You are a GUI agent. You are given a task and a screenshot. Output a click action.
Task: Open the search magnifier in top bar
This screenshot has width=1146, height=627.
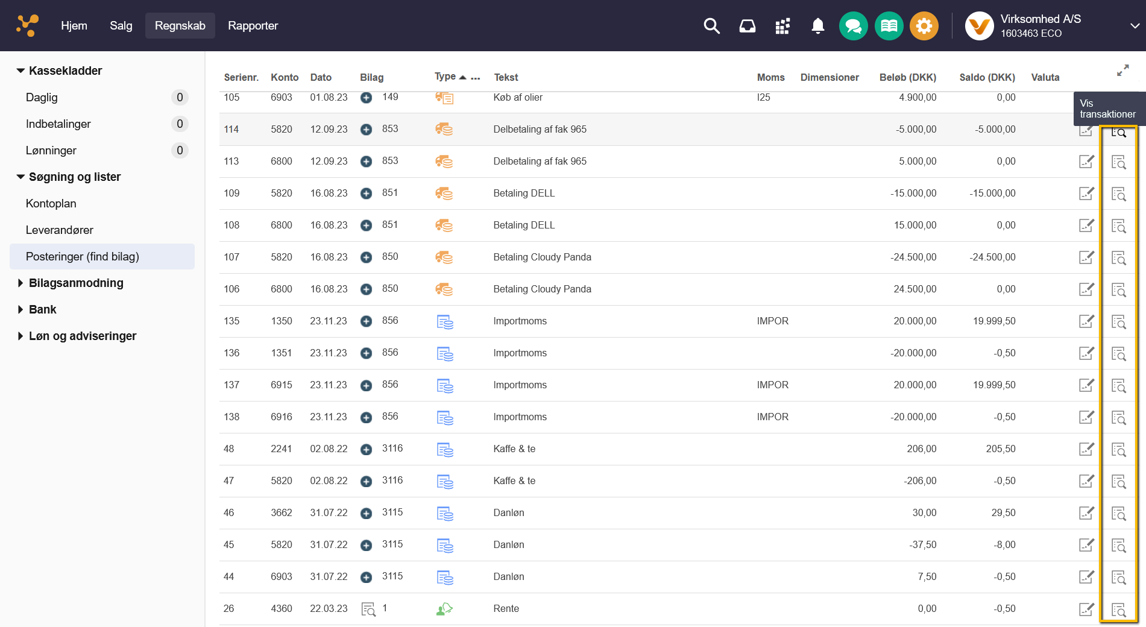(711, 26)
